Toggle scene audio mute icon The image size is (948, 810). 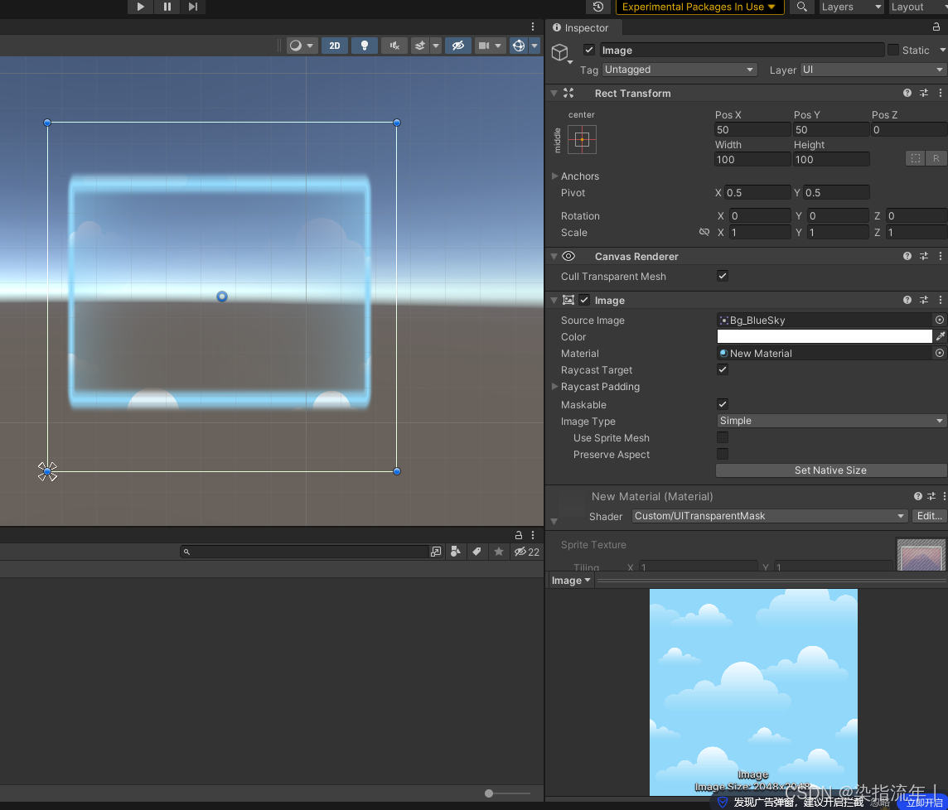pyautogui.click(x=394, y=46)
